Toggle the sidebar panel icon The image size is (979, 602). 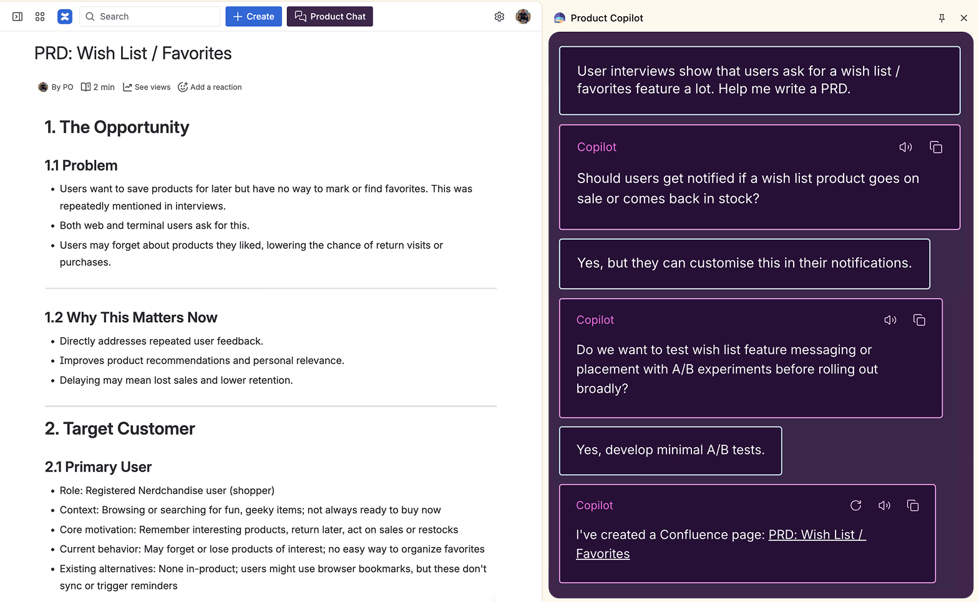tap(17, 17)
